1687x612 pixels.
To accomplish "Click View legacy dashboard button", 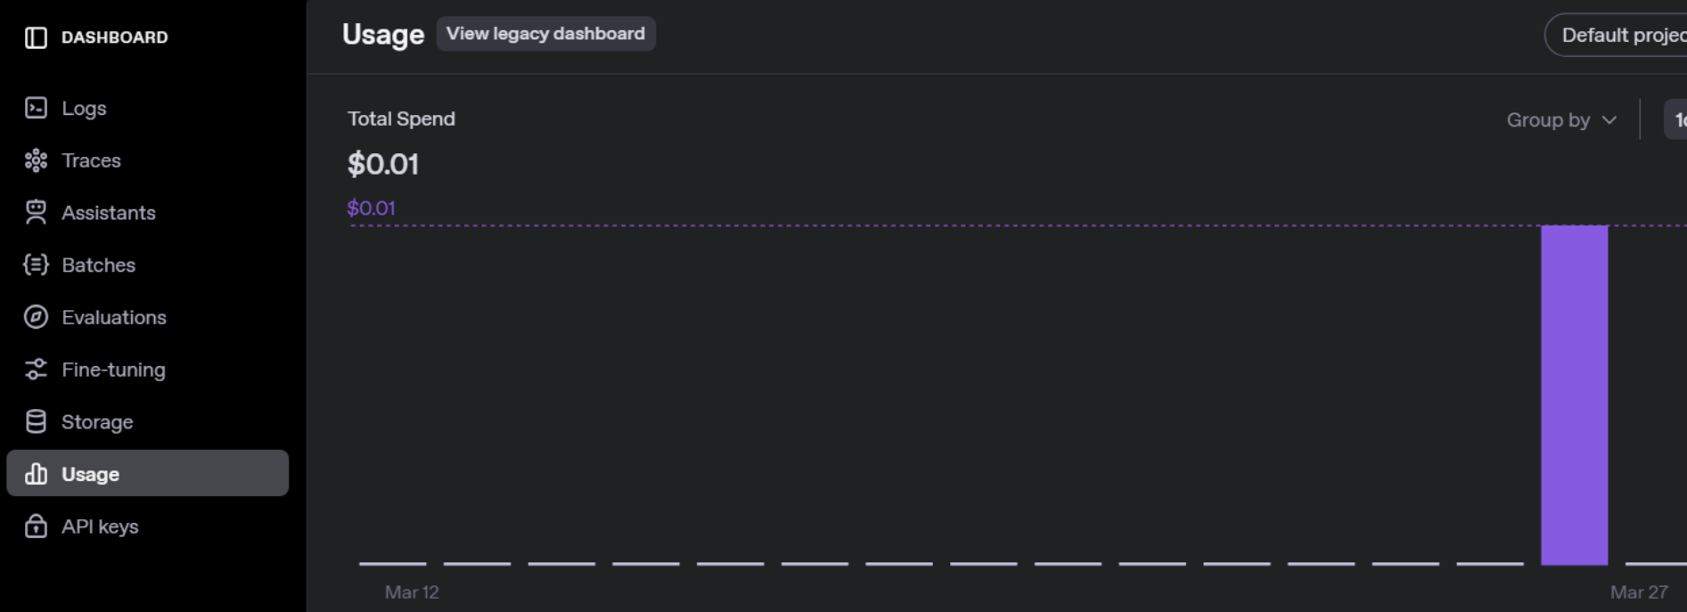I will coord(545,34).
